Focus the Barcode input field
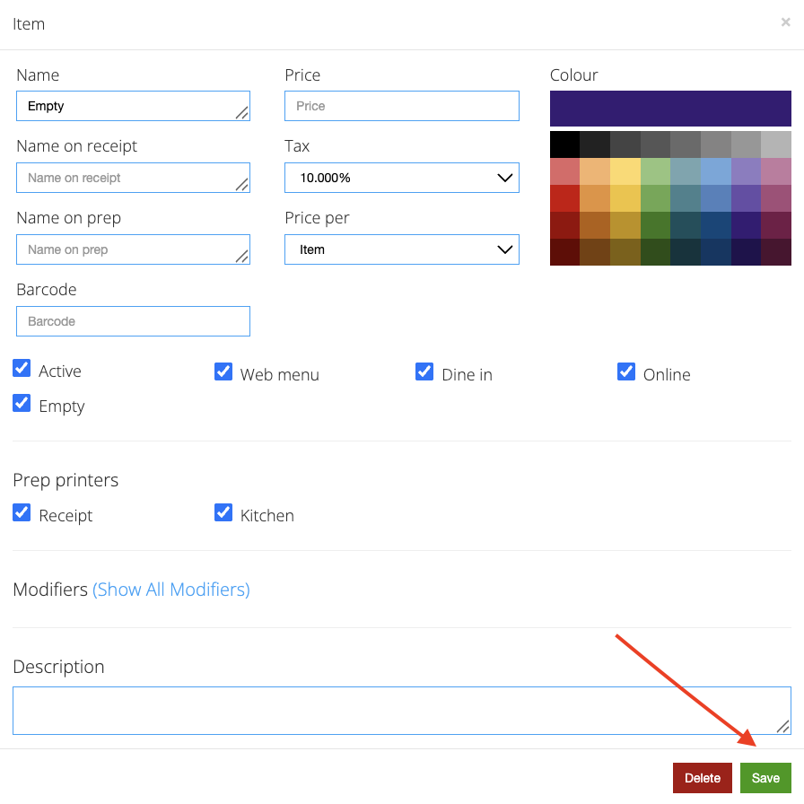 tap(134, 321)
